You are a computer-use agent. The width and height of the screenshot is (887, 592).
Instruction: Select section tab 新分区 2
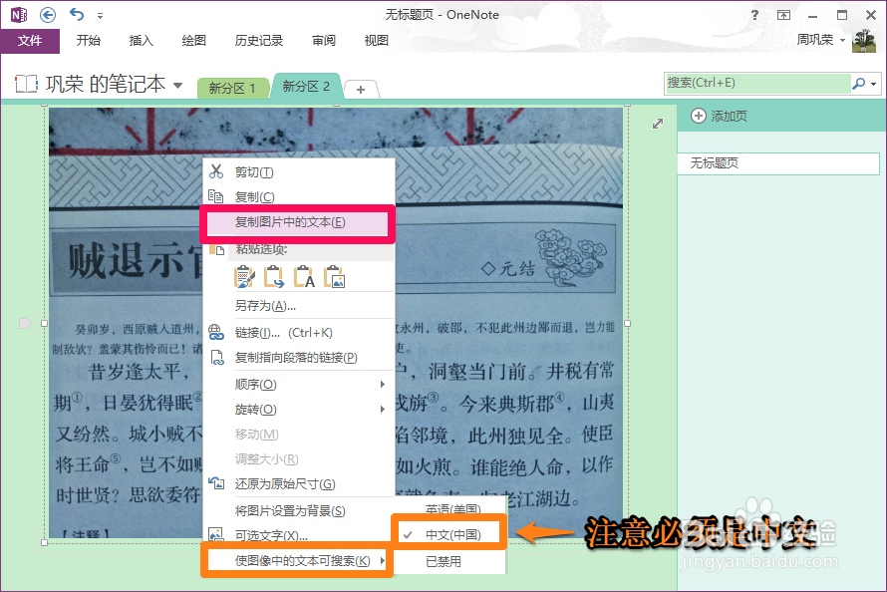306,87
